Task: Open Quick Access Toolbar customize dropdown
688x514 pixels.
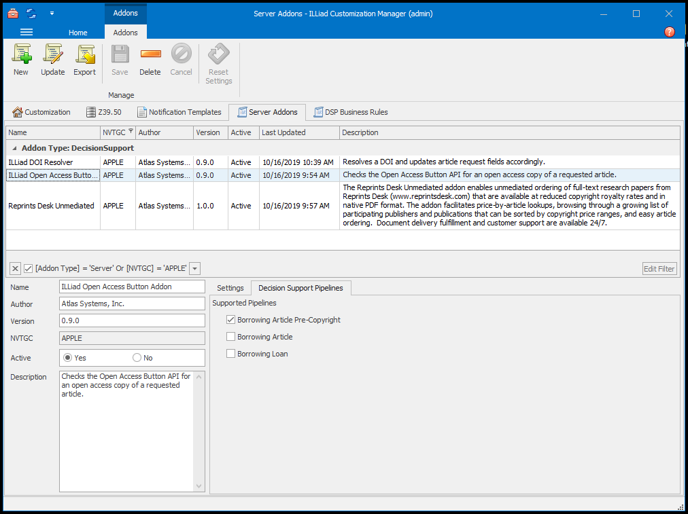Action: pyautogui.click(x=52, y=13)
